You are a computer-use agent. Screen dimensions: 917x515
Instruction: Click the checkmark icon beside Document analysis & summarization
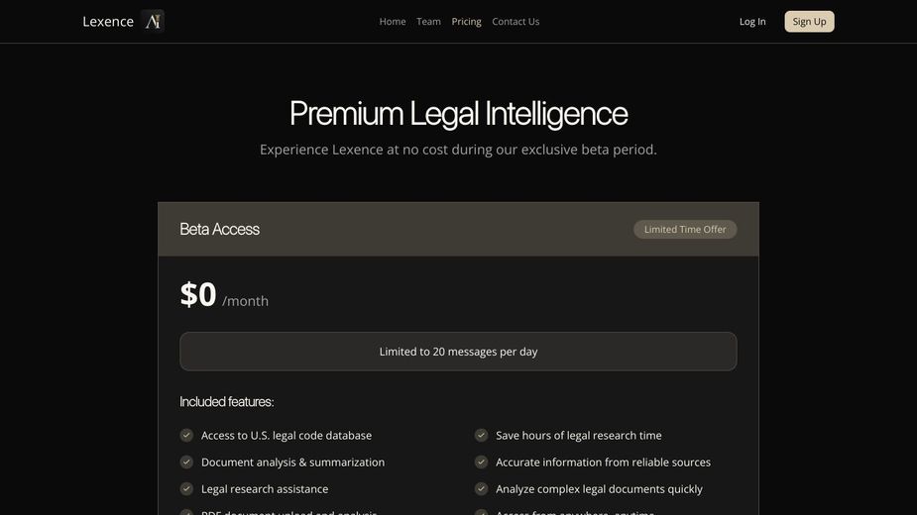point(186,462)
